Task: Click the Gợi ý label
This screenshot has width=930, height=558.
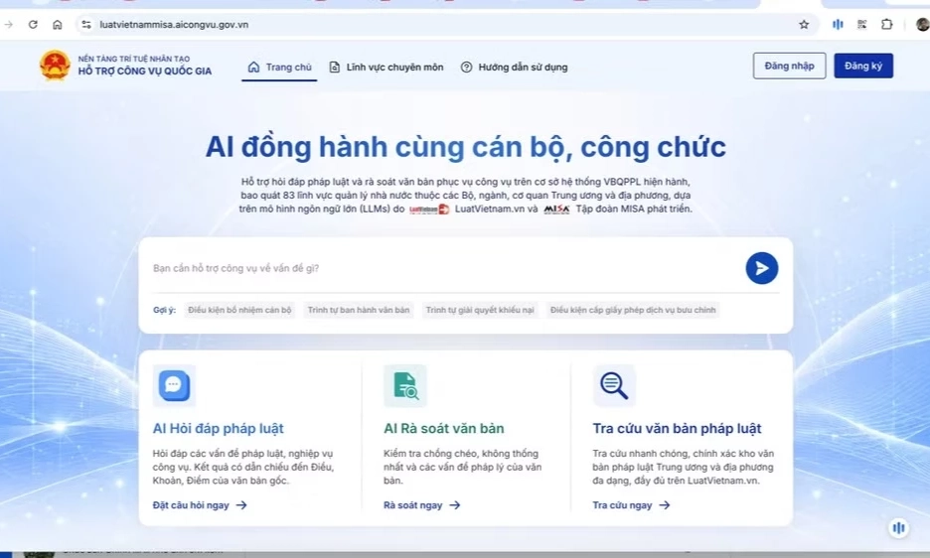Action: coord(164,310)
